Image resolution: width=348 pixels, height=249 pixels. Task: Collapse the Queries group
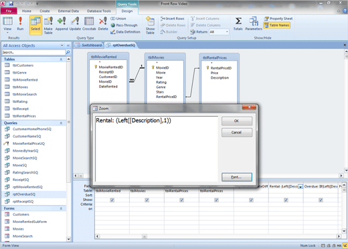pos(61,123)
